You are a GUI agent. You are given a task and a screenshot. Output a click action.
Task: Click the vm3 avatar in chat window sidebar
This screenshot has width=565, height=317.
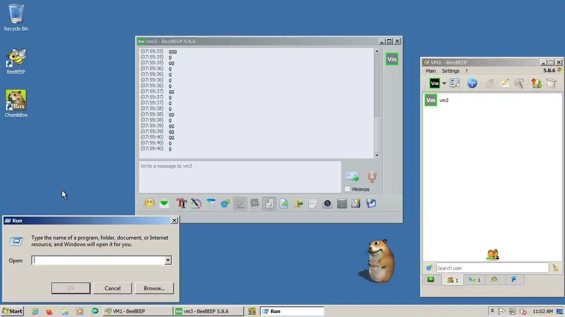click(392, 59)
